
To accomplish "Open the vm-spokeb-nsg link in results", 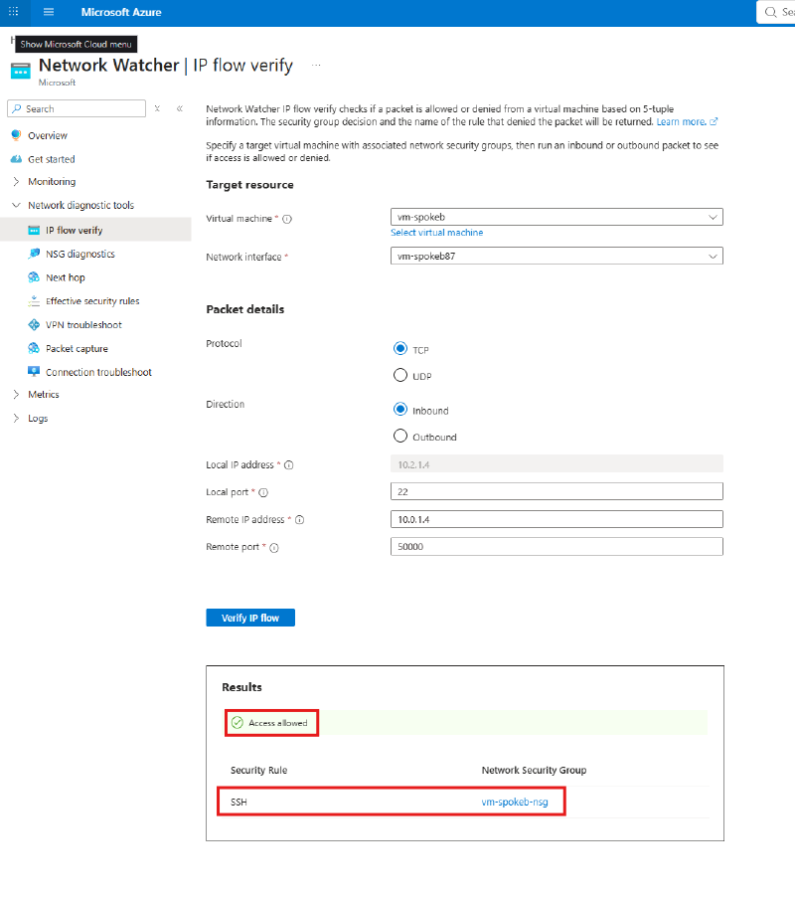I will point(515,803).
